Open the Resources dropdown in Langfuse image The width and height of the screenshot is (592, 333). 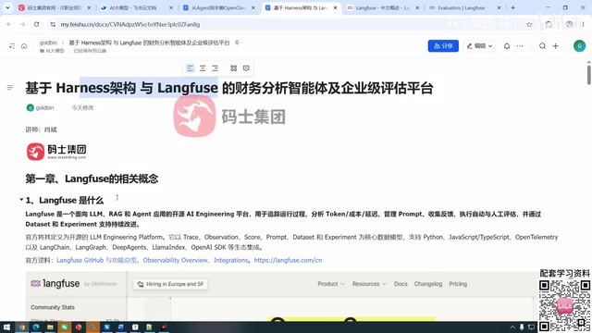(x=369, y=284)
